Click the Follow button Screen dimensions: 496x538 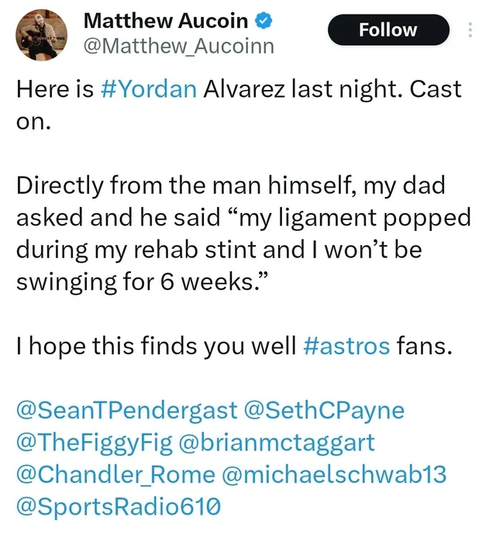click(388, 30)
